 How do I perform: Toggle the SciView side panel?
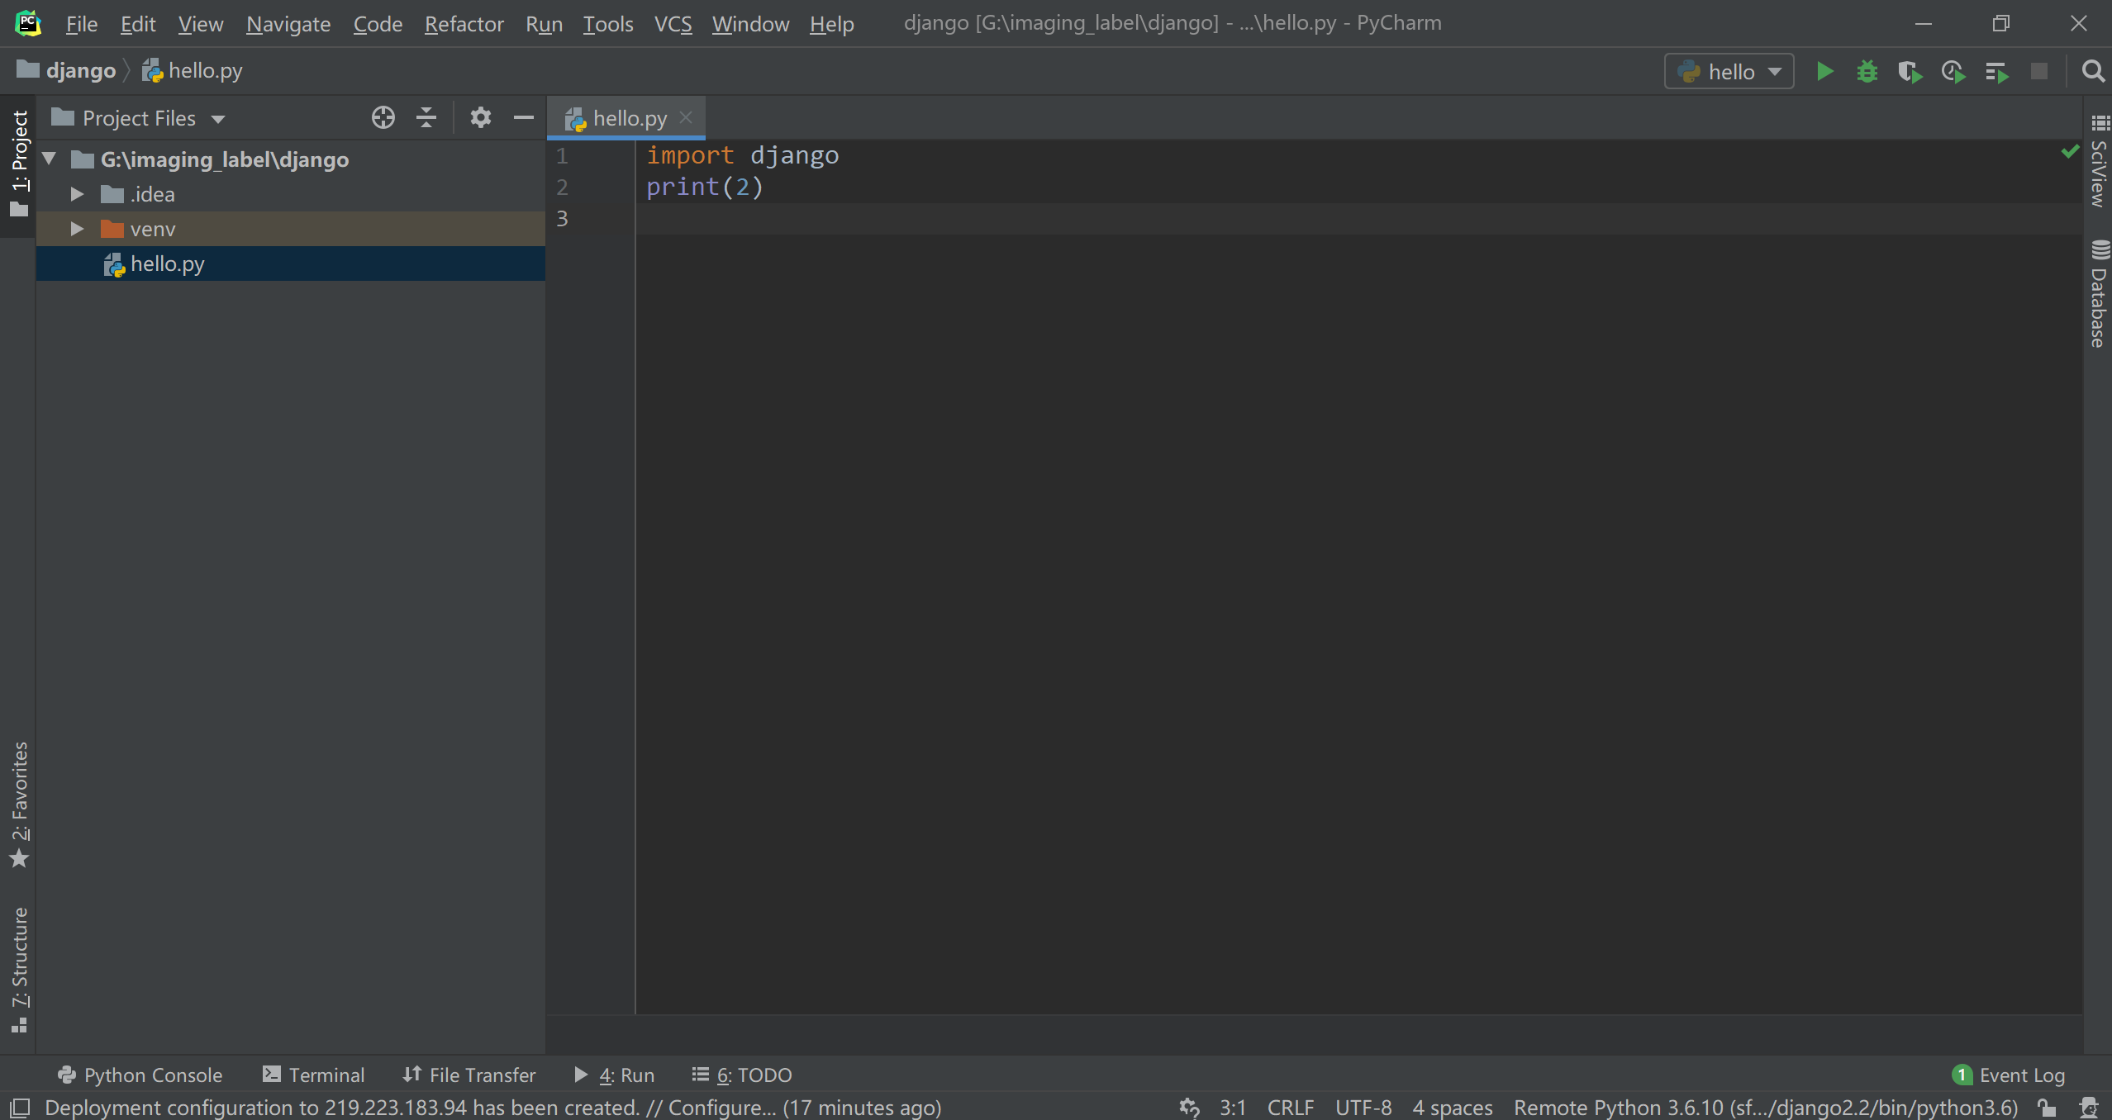2099,164
